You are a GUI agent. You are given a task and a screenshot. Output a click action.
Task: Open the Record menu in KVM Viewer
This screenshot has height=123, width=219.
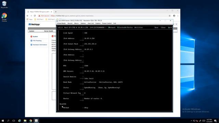[x=70, y=23]
